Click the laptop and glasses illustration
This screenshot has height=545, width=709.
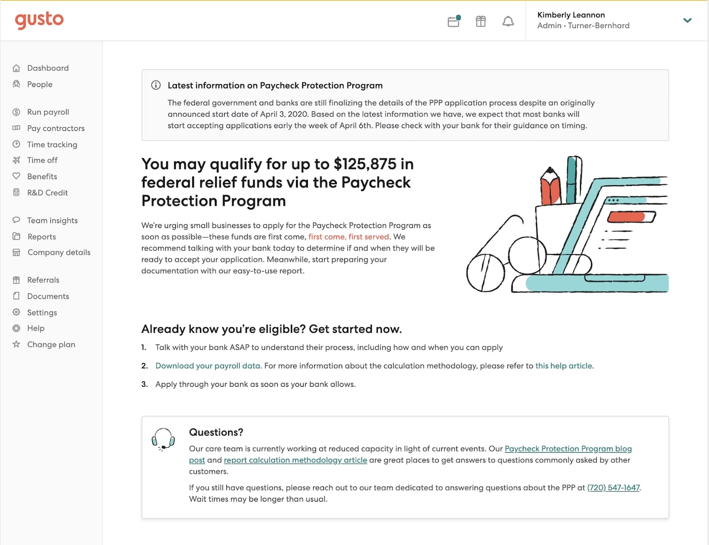coord(567,224)
